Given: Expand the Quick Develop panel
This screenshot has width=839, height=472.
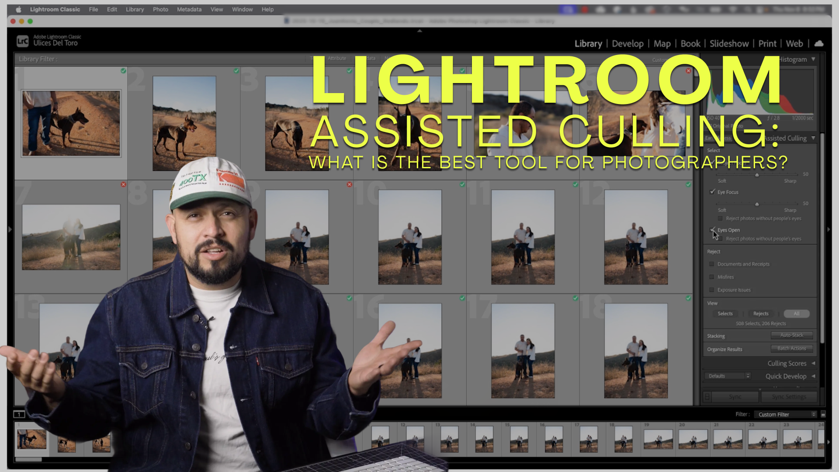Looking at the screenshot, I should point(813,376).
